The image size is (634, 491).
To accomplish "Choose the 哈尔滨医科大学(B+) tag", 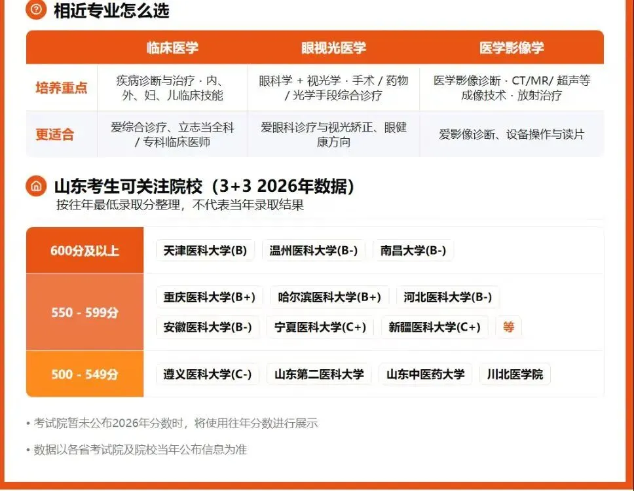I will pos(329,297).
